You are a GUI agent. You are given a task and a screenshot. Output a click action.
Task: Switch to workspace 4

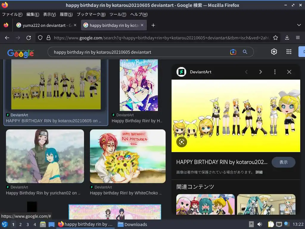click(x=35, y=225)
